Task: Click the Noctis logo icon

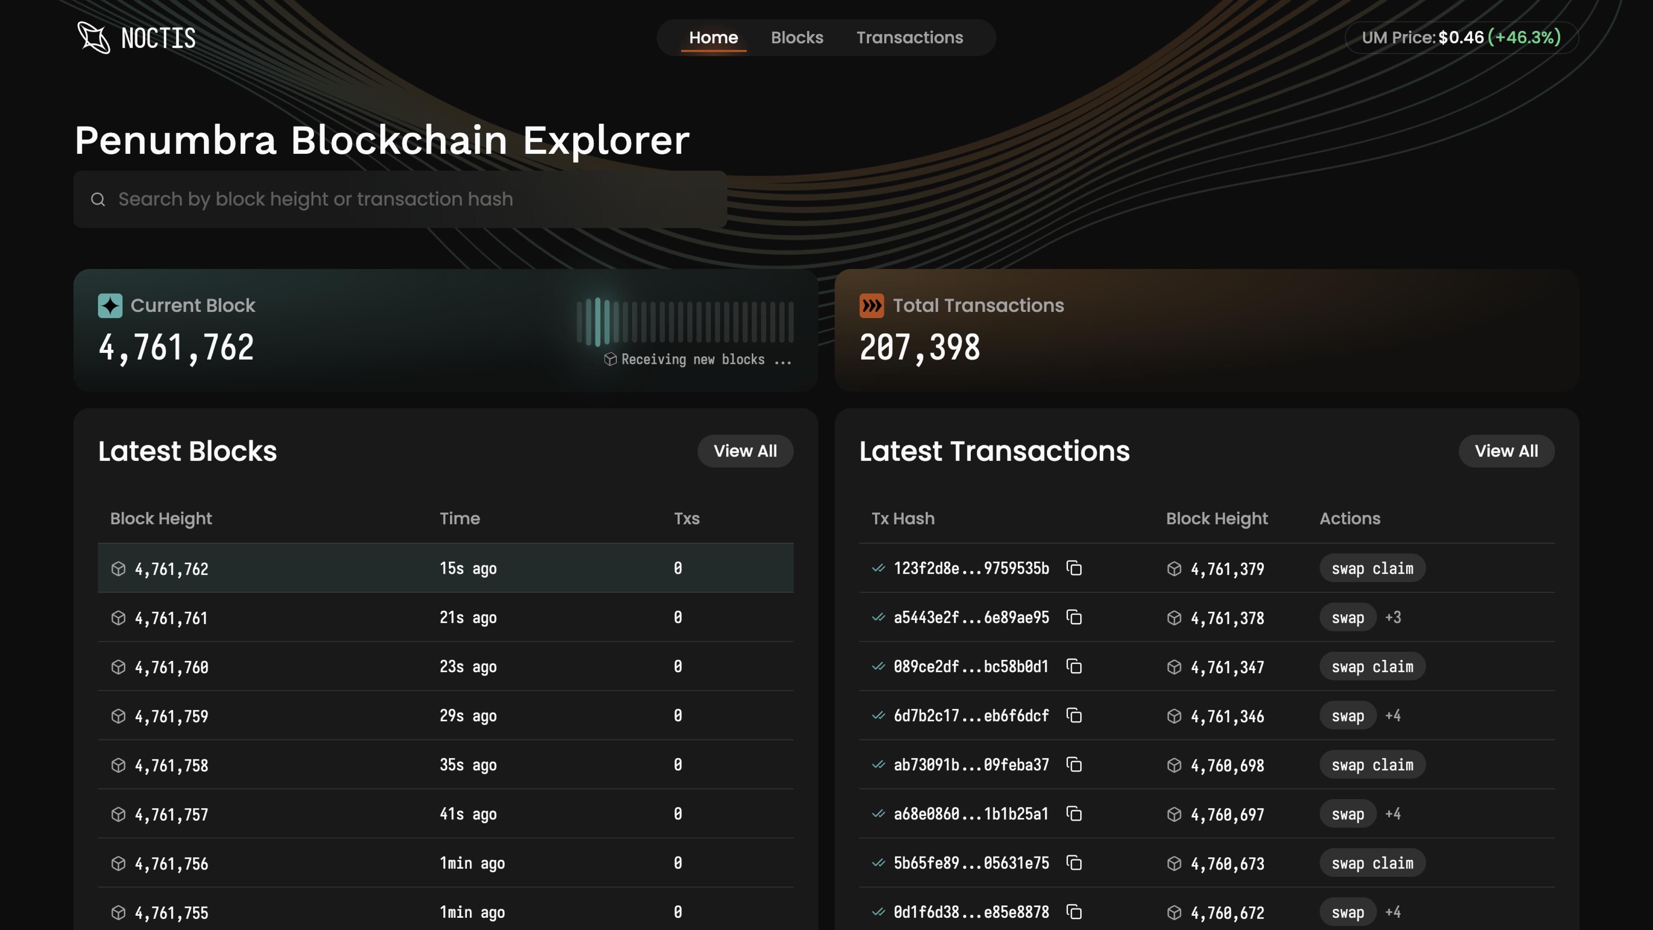Action: pos(94,37)
